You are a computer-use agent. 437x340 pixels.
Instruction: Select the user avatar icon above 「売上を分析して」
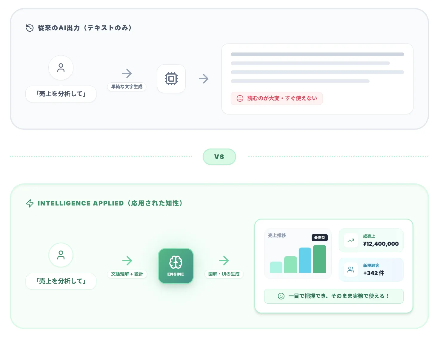(61, 68)
